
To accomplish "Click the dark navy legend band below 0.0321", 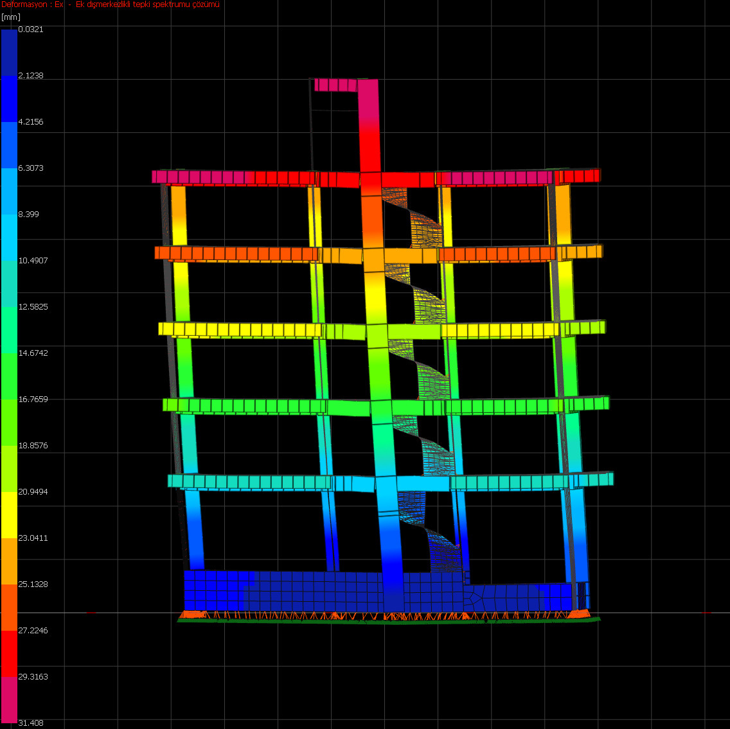I will point(9,53).
